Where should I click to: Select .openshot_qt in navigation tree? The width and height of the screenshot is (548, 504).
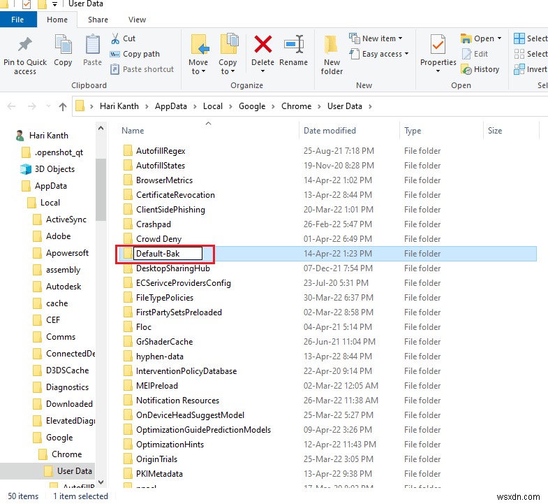point(59,152)
